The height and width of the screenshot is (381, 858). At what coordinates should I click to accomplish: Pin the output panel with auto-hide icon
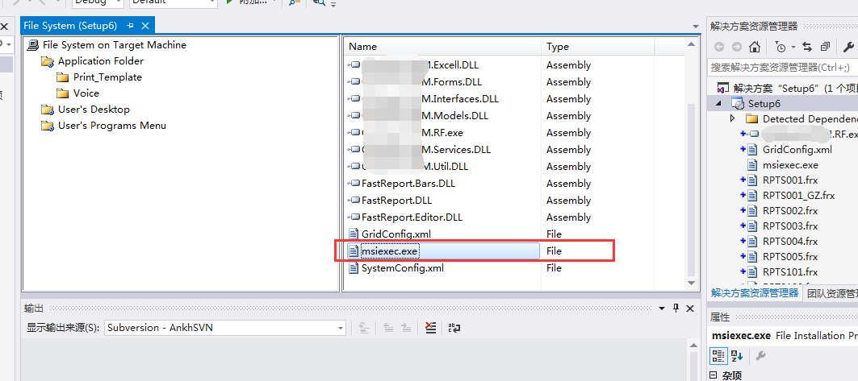click(x=676, y=309)
